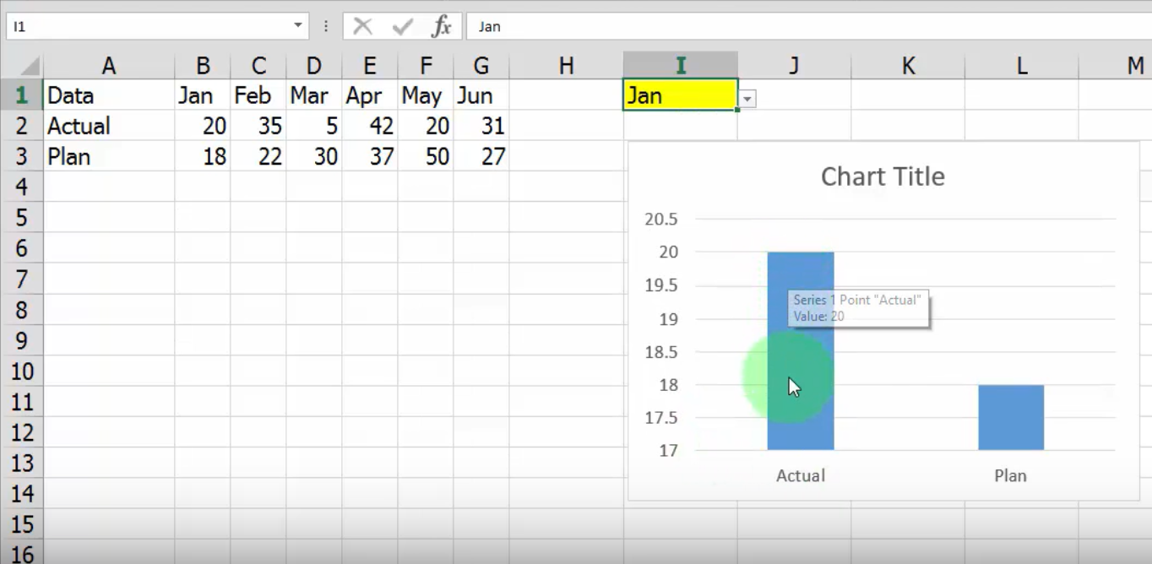Expand the Name Box dropdown arrow
Screen dimensions: 1152x564
click(297, 26)
